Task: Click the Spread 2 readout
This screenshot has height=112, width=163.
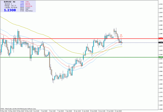Action: [8, 4]
